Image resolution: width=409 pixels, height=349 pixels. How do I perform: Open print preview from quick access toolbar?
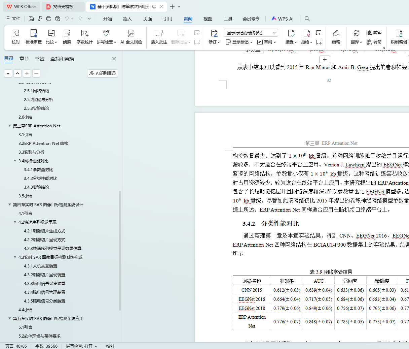point(58,19)
